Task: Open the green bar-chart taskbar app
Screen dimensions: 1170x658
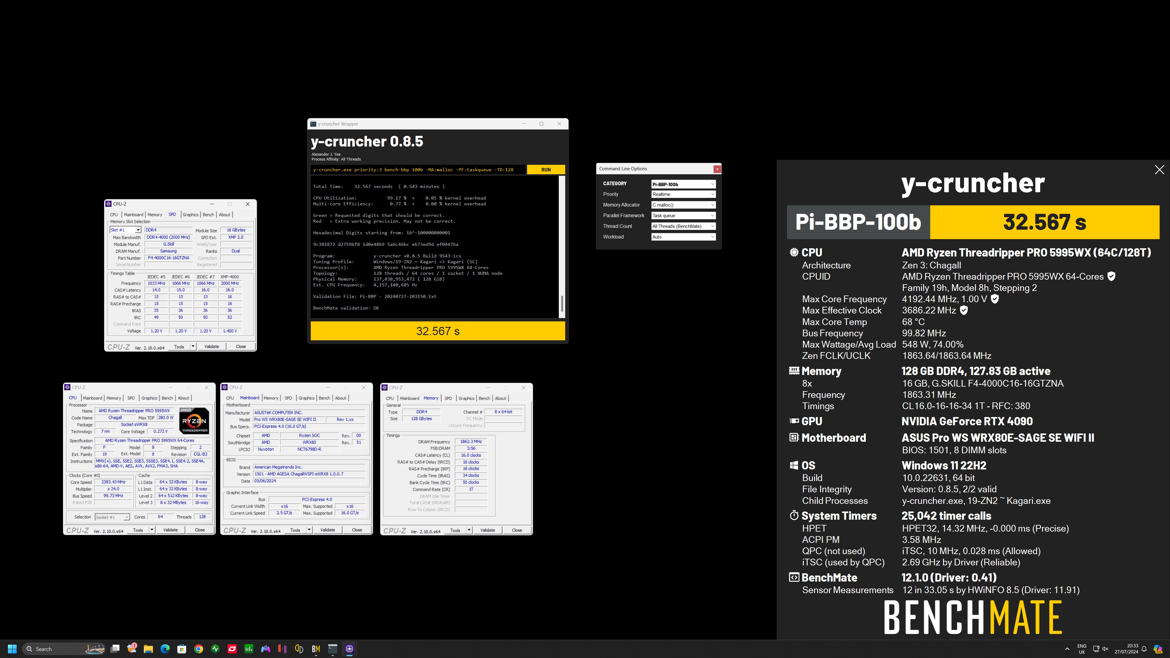Action: click(x=249, y=649)
